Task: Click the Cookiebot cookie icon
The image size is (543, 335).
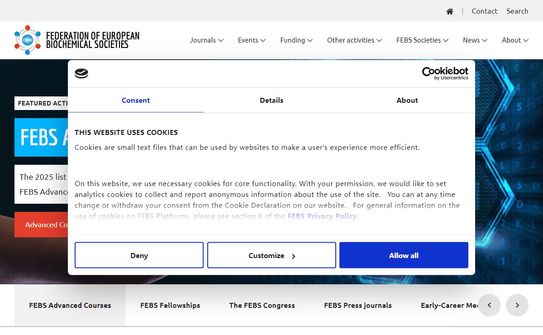Action: tap(81, 73)
